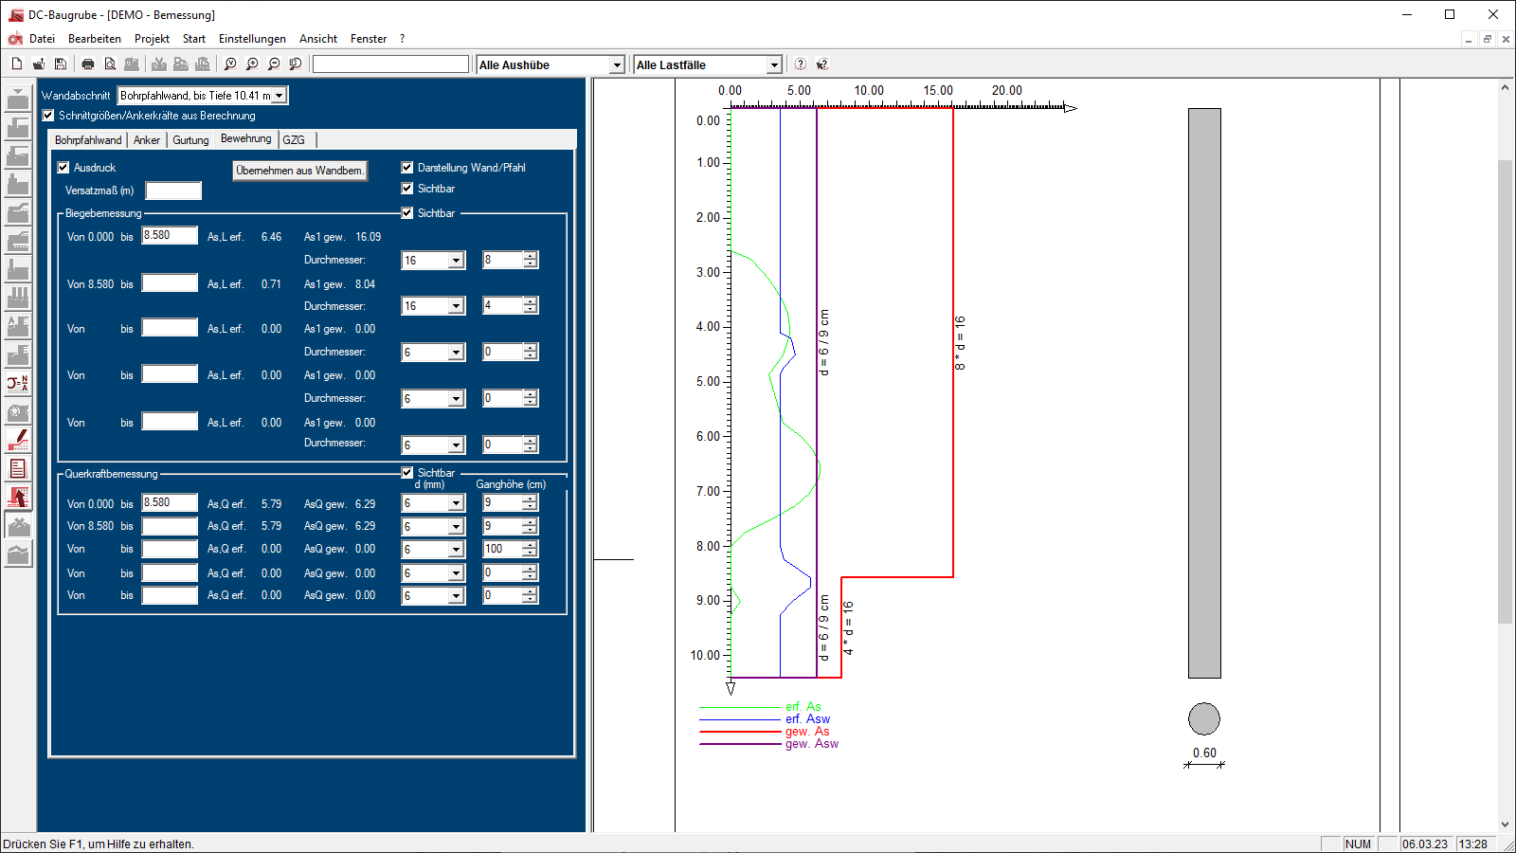Open Print Preview from the toolbar
Image resolution: width=1516 pixels, height=853 pixels.
click(x=110, y=64)
